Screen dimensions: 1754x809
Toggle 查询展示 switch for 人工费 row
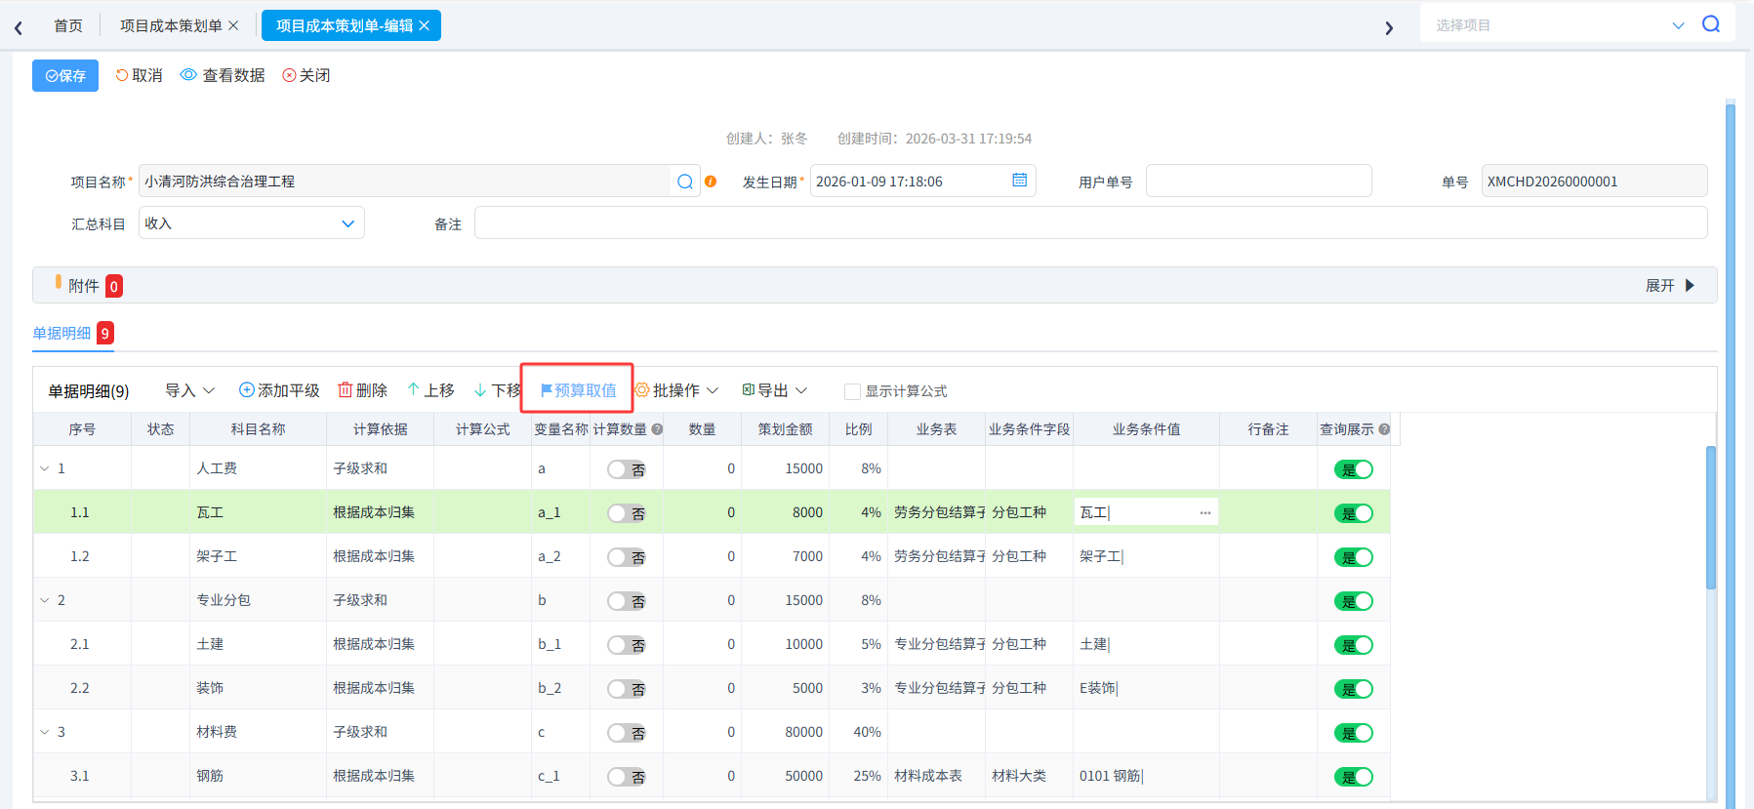click(x=1354, y=469)
